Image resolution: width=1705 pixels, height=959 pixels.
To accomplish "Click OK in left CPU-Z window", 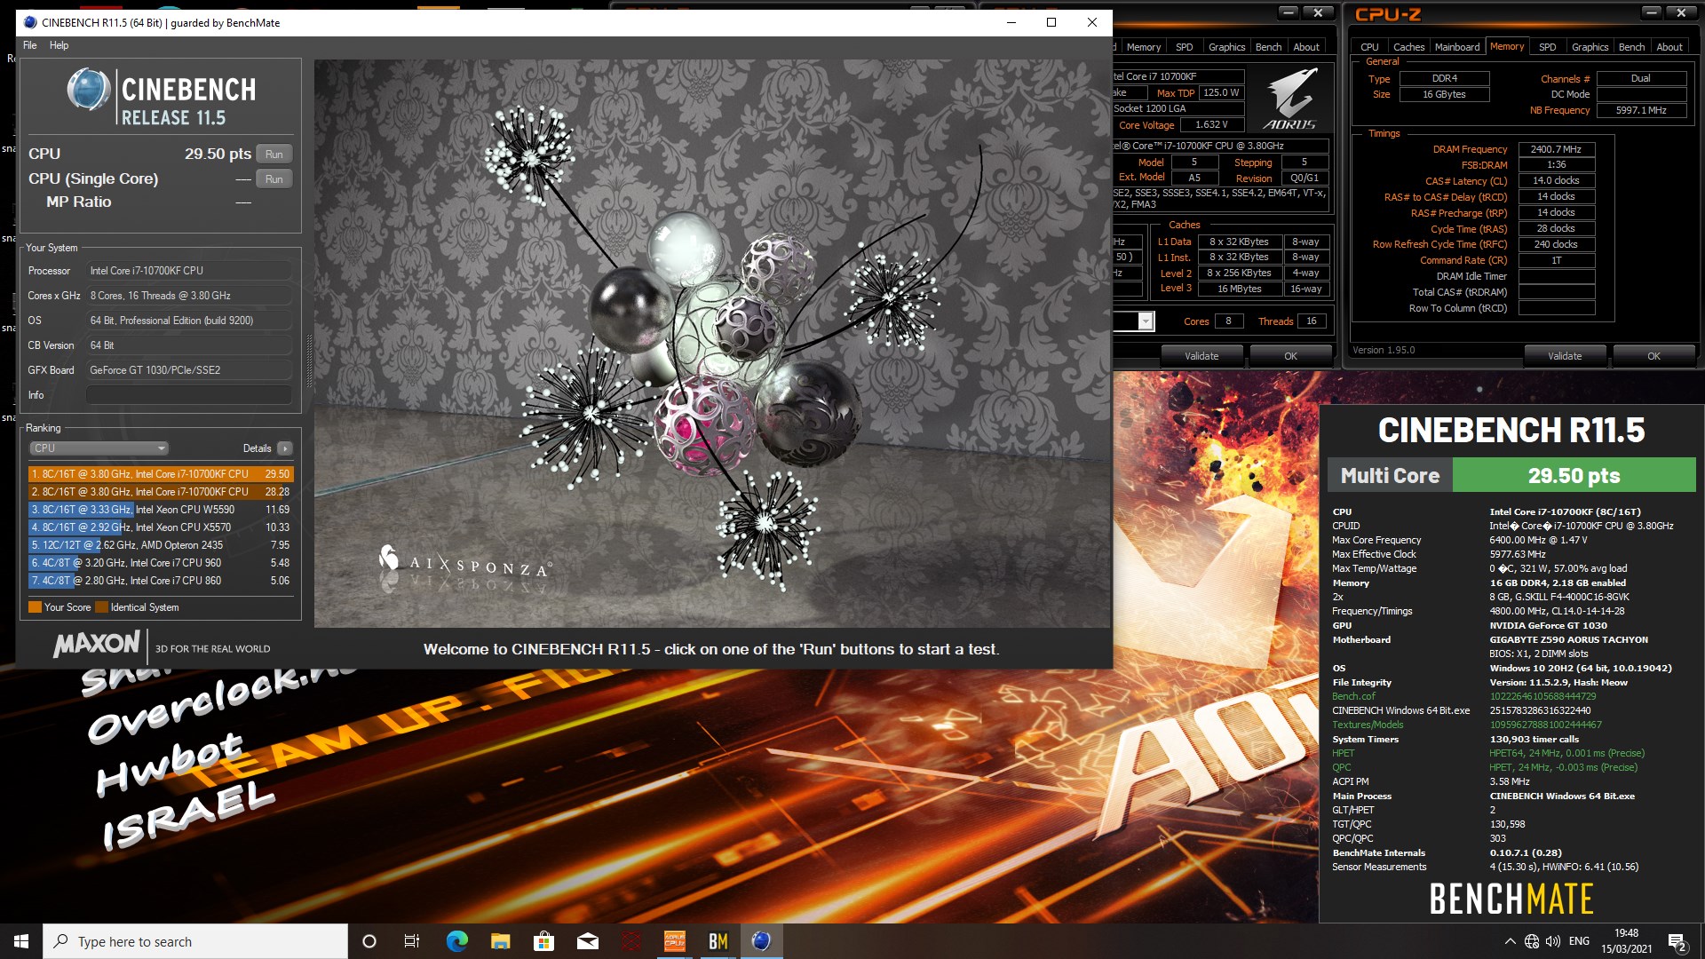I will pyautogui.click(x=1290, y=356).
